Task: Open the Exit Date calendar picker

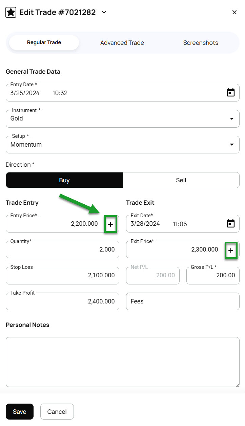Action: pyautogui.click(x=230, y=224)
